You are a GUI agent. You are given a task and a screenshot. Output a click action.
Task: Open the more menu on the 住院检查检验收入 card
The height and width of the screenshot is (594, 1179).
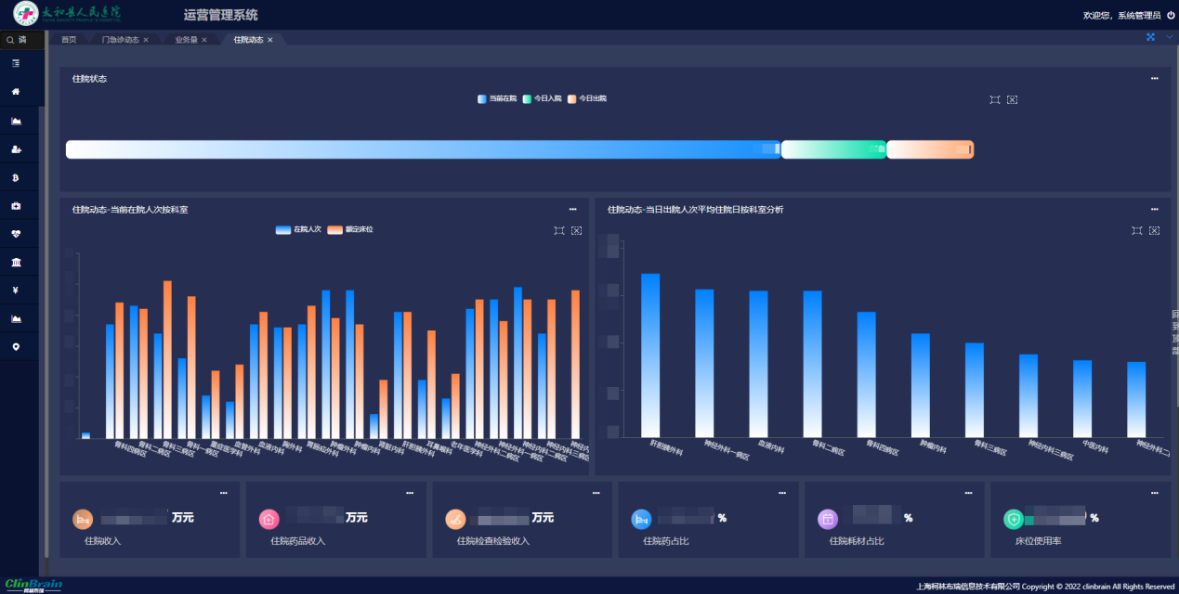[x=596, y=493]
